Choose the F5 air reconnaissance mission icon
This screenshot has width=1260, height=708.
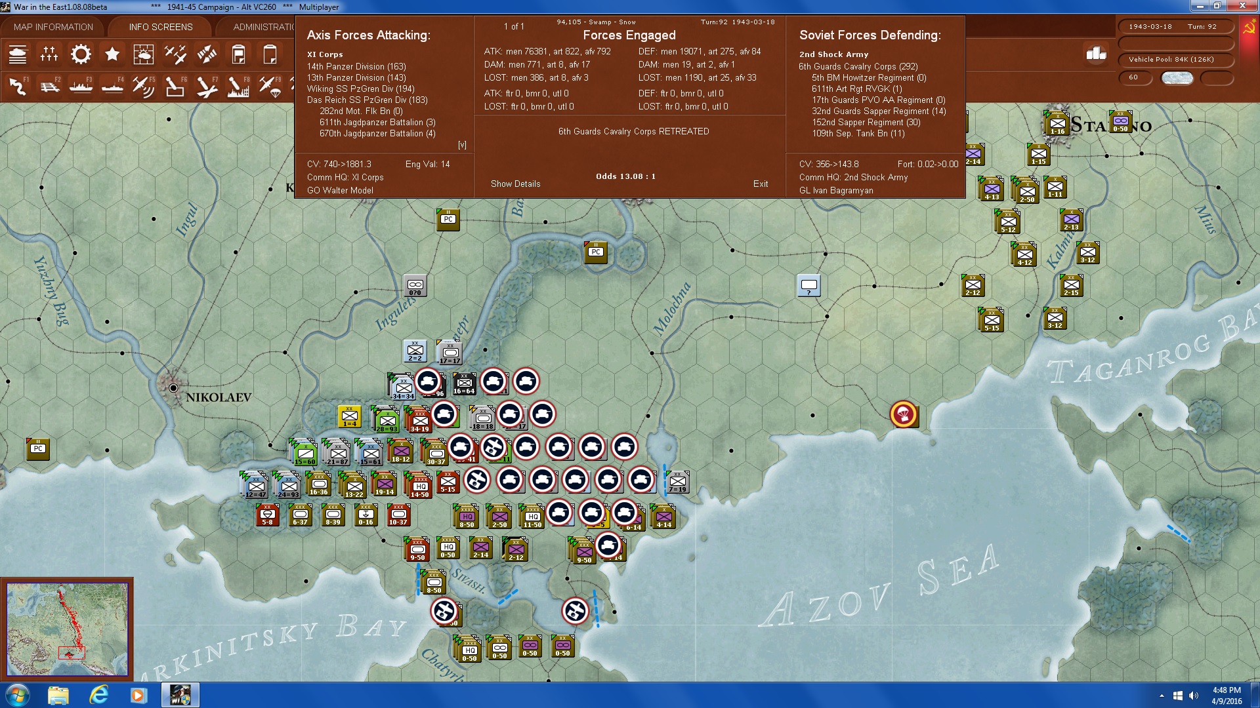click(144, 85)
